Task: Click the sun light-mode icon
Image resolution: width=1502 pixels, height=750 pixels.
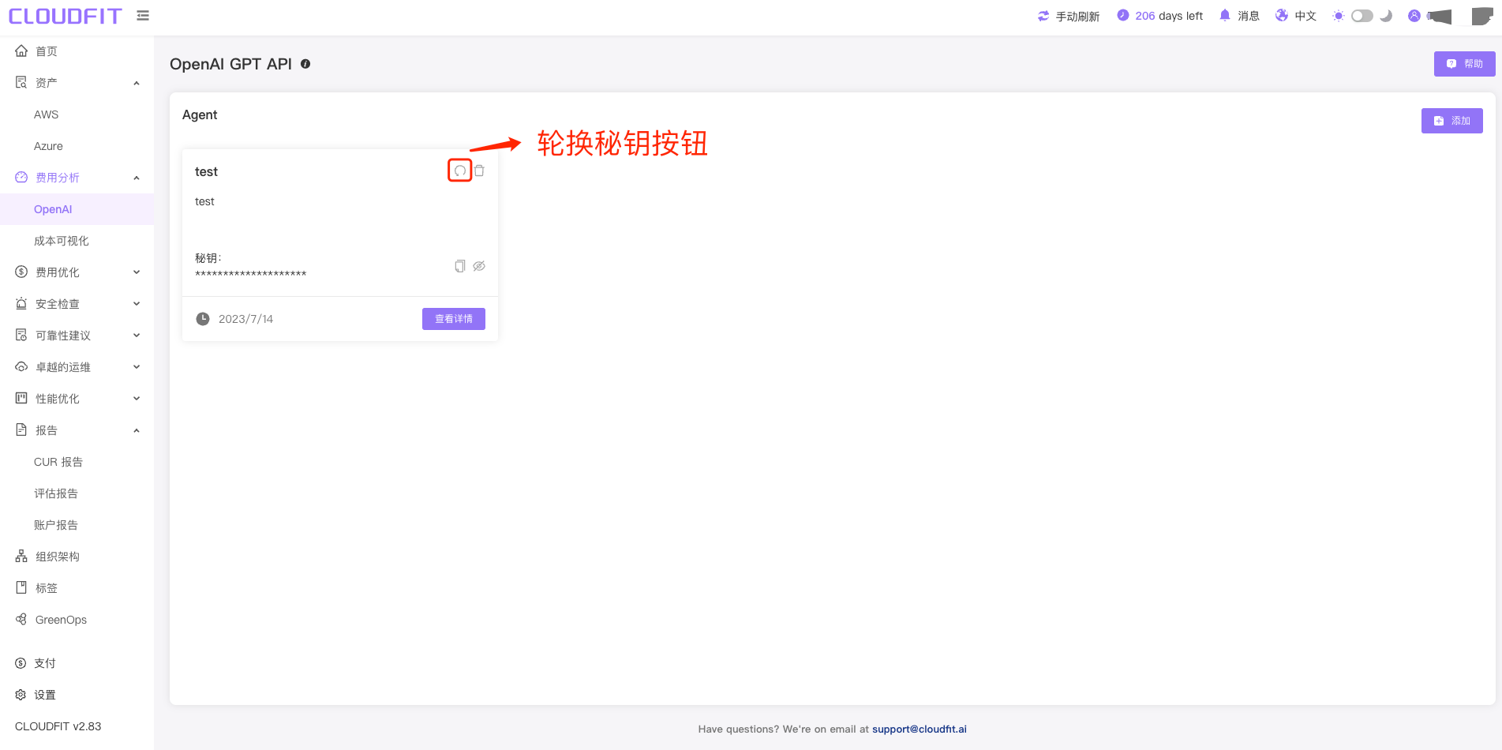Action: pyautogui.click(x=1338, y=16)
